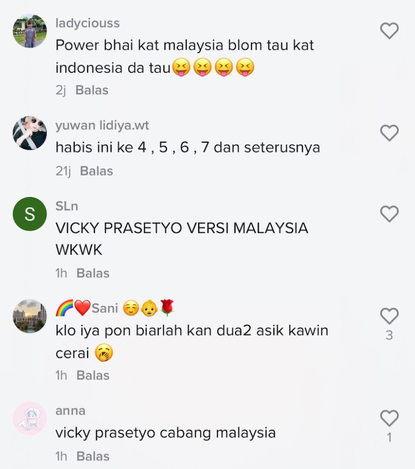
Task: Like SLn's VICKY PRASETYO comment
Action: 389,214
